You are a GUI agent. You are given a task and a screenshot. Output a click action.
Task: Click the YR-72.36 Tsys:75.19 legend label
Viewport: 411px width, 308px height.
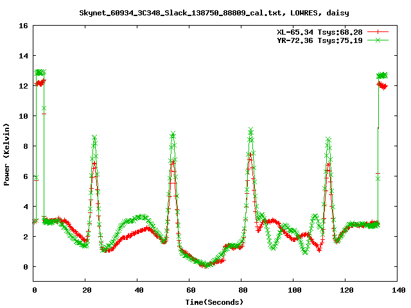click(320, 40)
